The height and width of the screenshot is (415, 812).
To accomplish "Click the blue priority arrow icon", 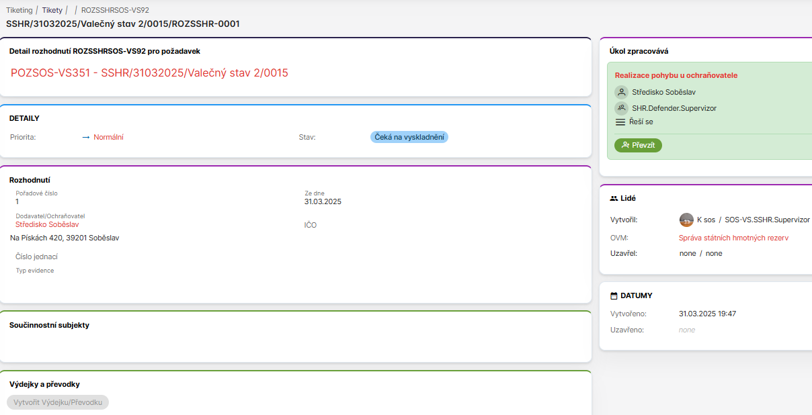I will coord(86,137).
